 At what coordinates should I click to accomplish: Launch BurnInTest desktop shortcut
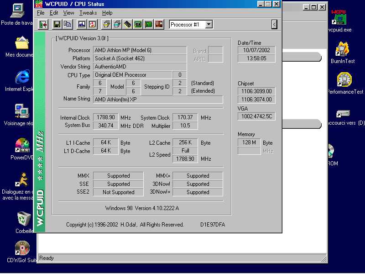(x=343, y=49)
